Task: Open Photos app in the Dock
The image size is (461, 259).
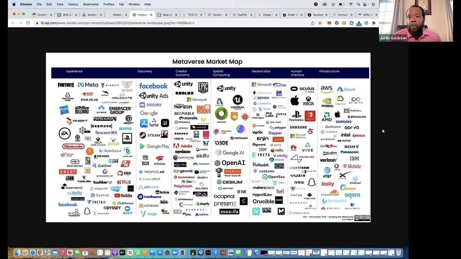Action: 70,253
